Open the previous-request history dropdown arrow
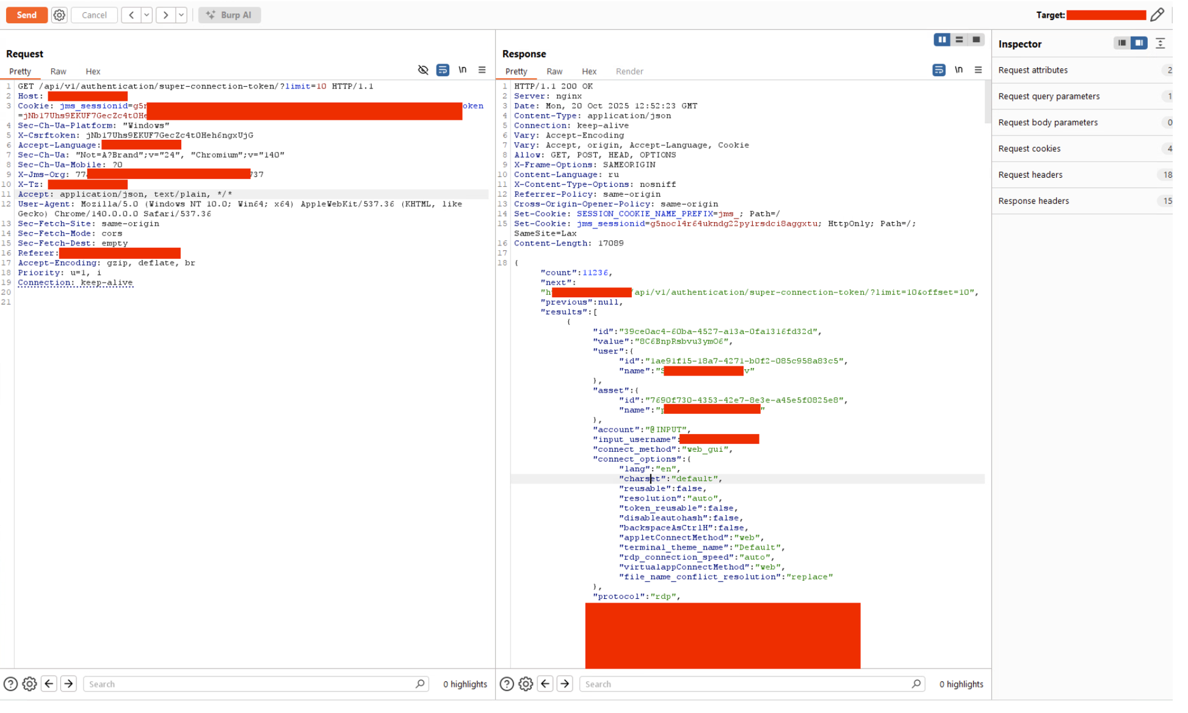Image resolution: width=1188 pixels, height=713 pixels. pyautogui.click(x=145, y=15)
